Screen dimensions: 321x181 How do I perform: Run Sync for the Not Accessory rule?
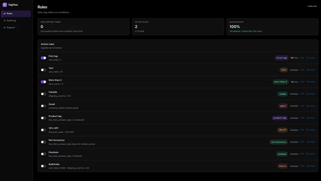point(311,142)
